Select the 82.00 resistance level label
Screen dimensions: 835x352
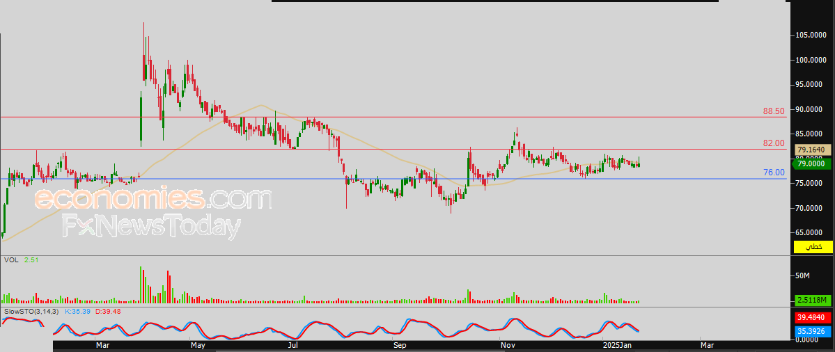tap(774, 143)
